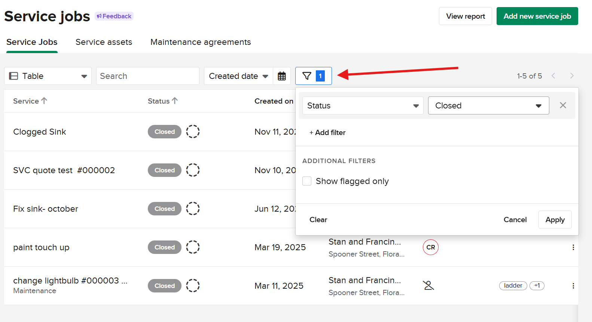Click the Add new service job button
Viewport: 592px width, 322px height.
coord(537,16)
